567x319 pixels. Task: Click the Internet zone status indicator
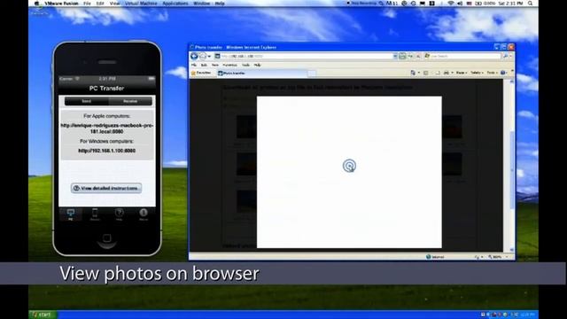coord(435,257)
